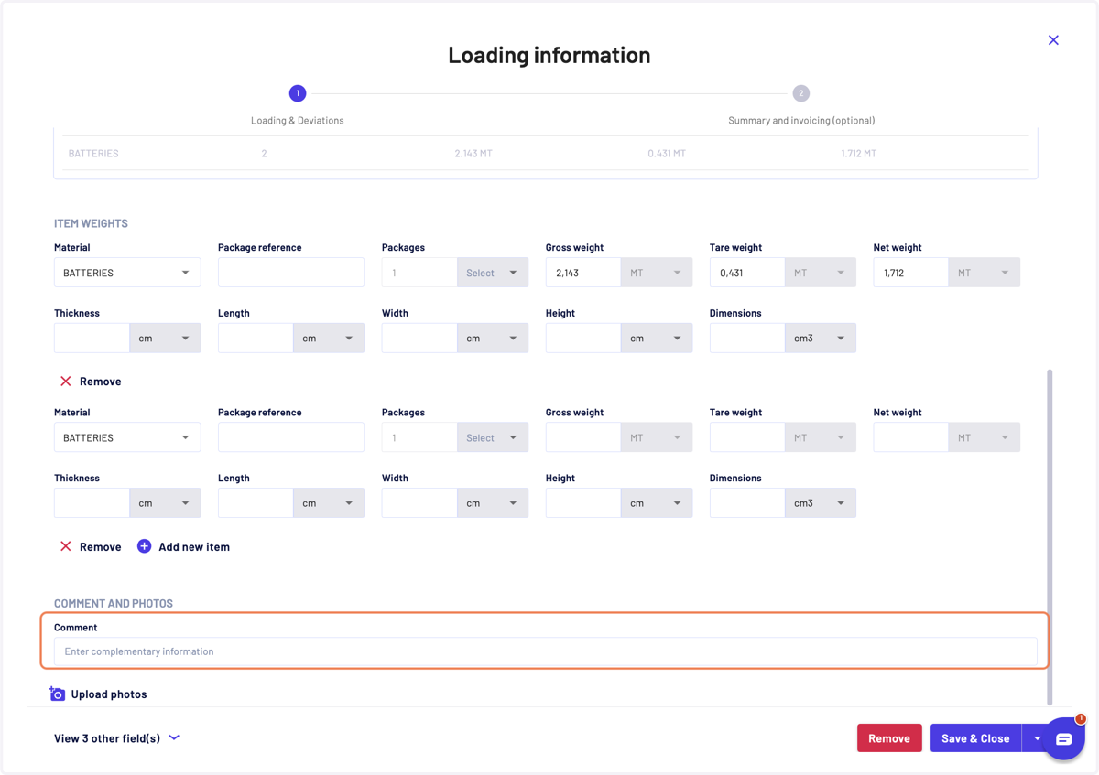Open Summary and invoicing (optional) step
This screenshot has width=1099, height=775.
tap(801, 120)
